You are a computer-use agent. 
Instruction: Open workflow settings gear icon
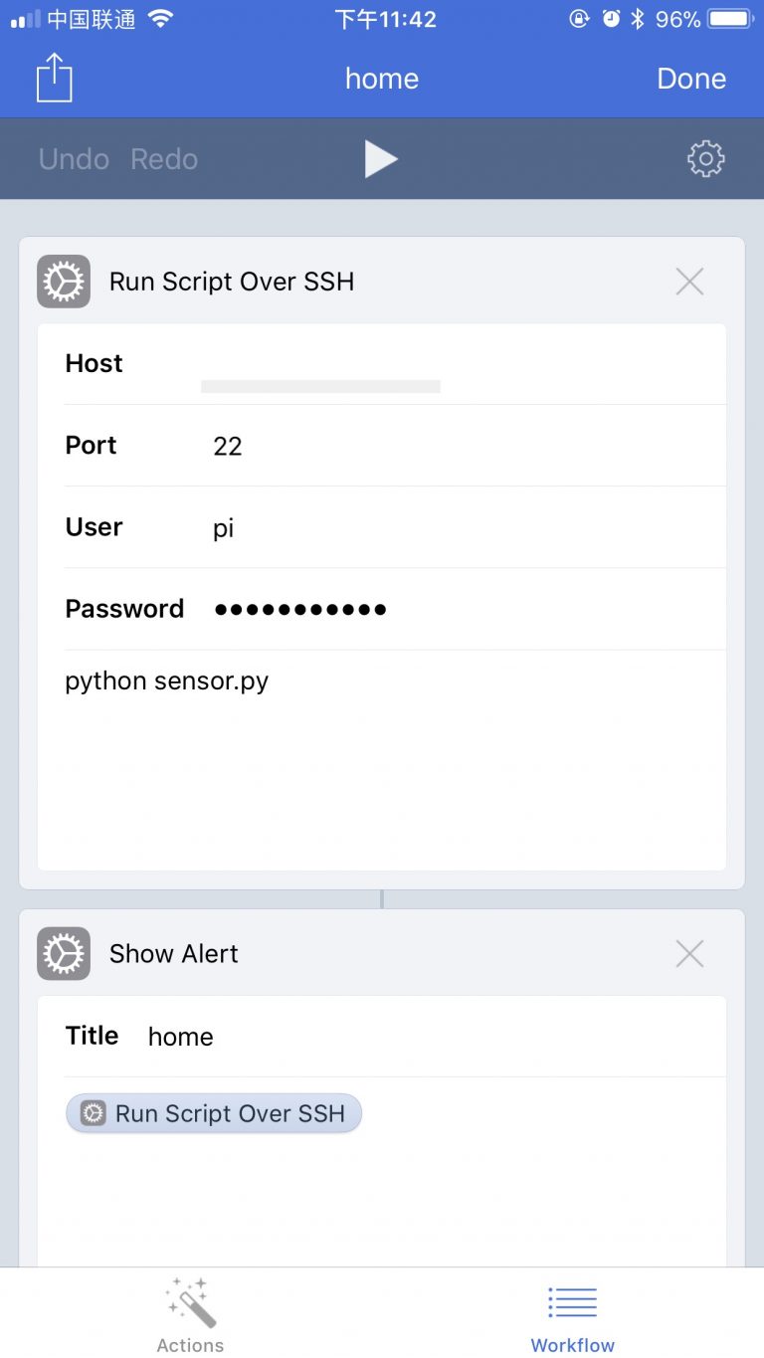coord(705,159)
